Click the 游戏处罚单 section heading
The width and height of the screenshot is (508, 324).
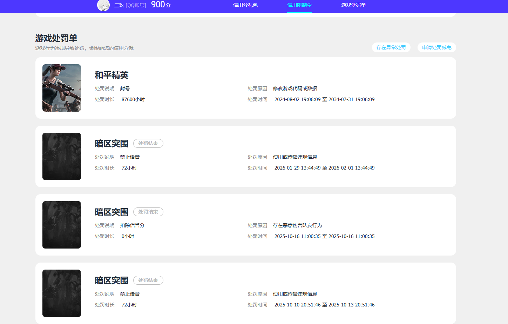[56, 38]
